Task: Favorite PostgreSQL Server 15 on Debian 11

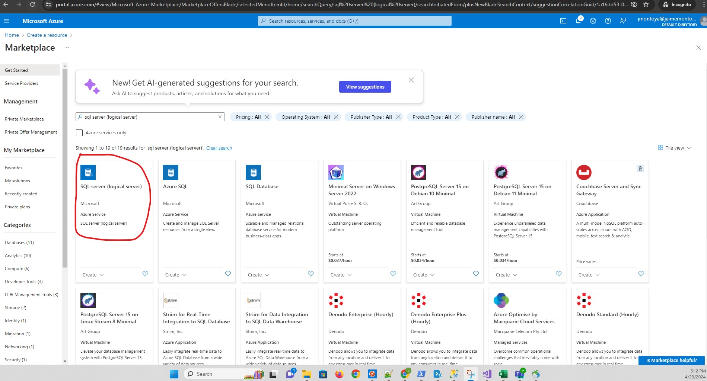Action: pyautogui.click(x=558, y=274)
